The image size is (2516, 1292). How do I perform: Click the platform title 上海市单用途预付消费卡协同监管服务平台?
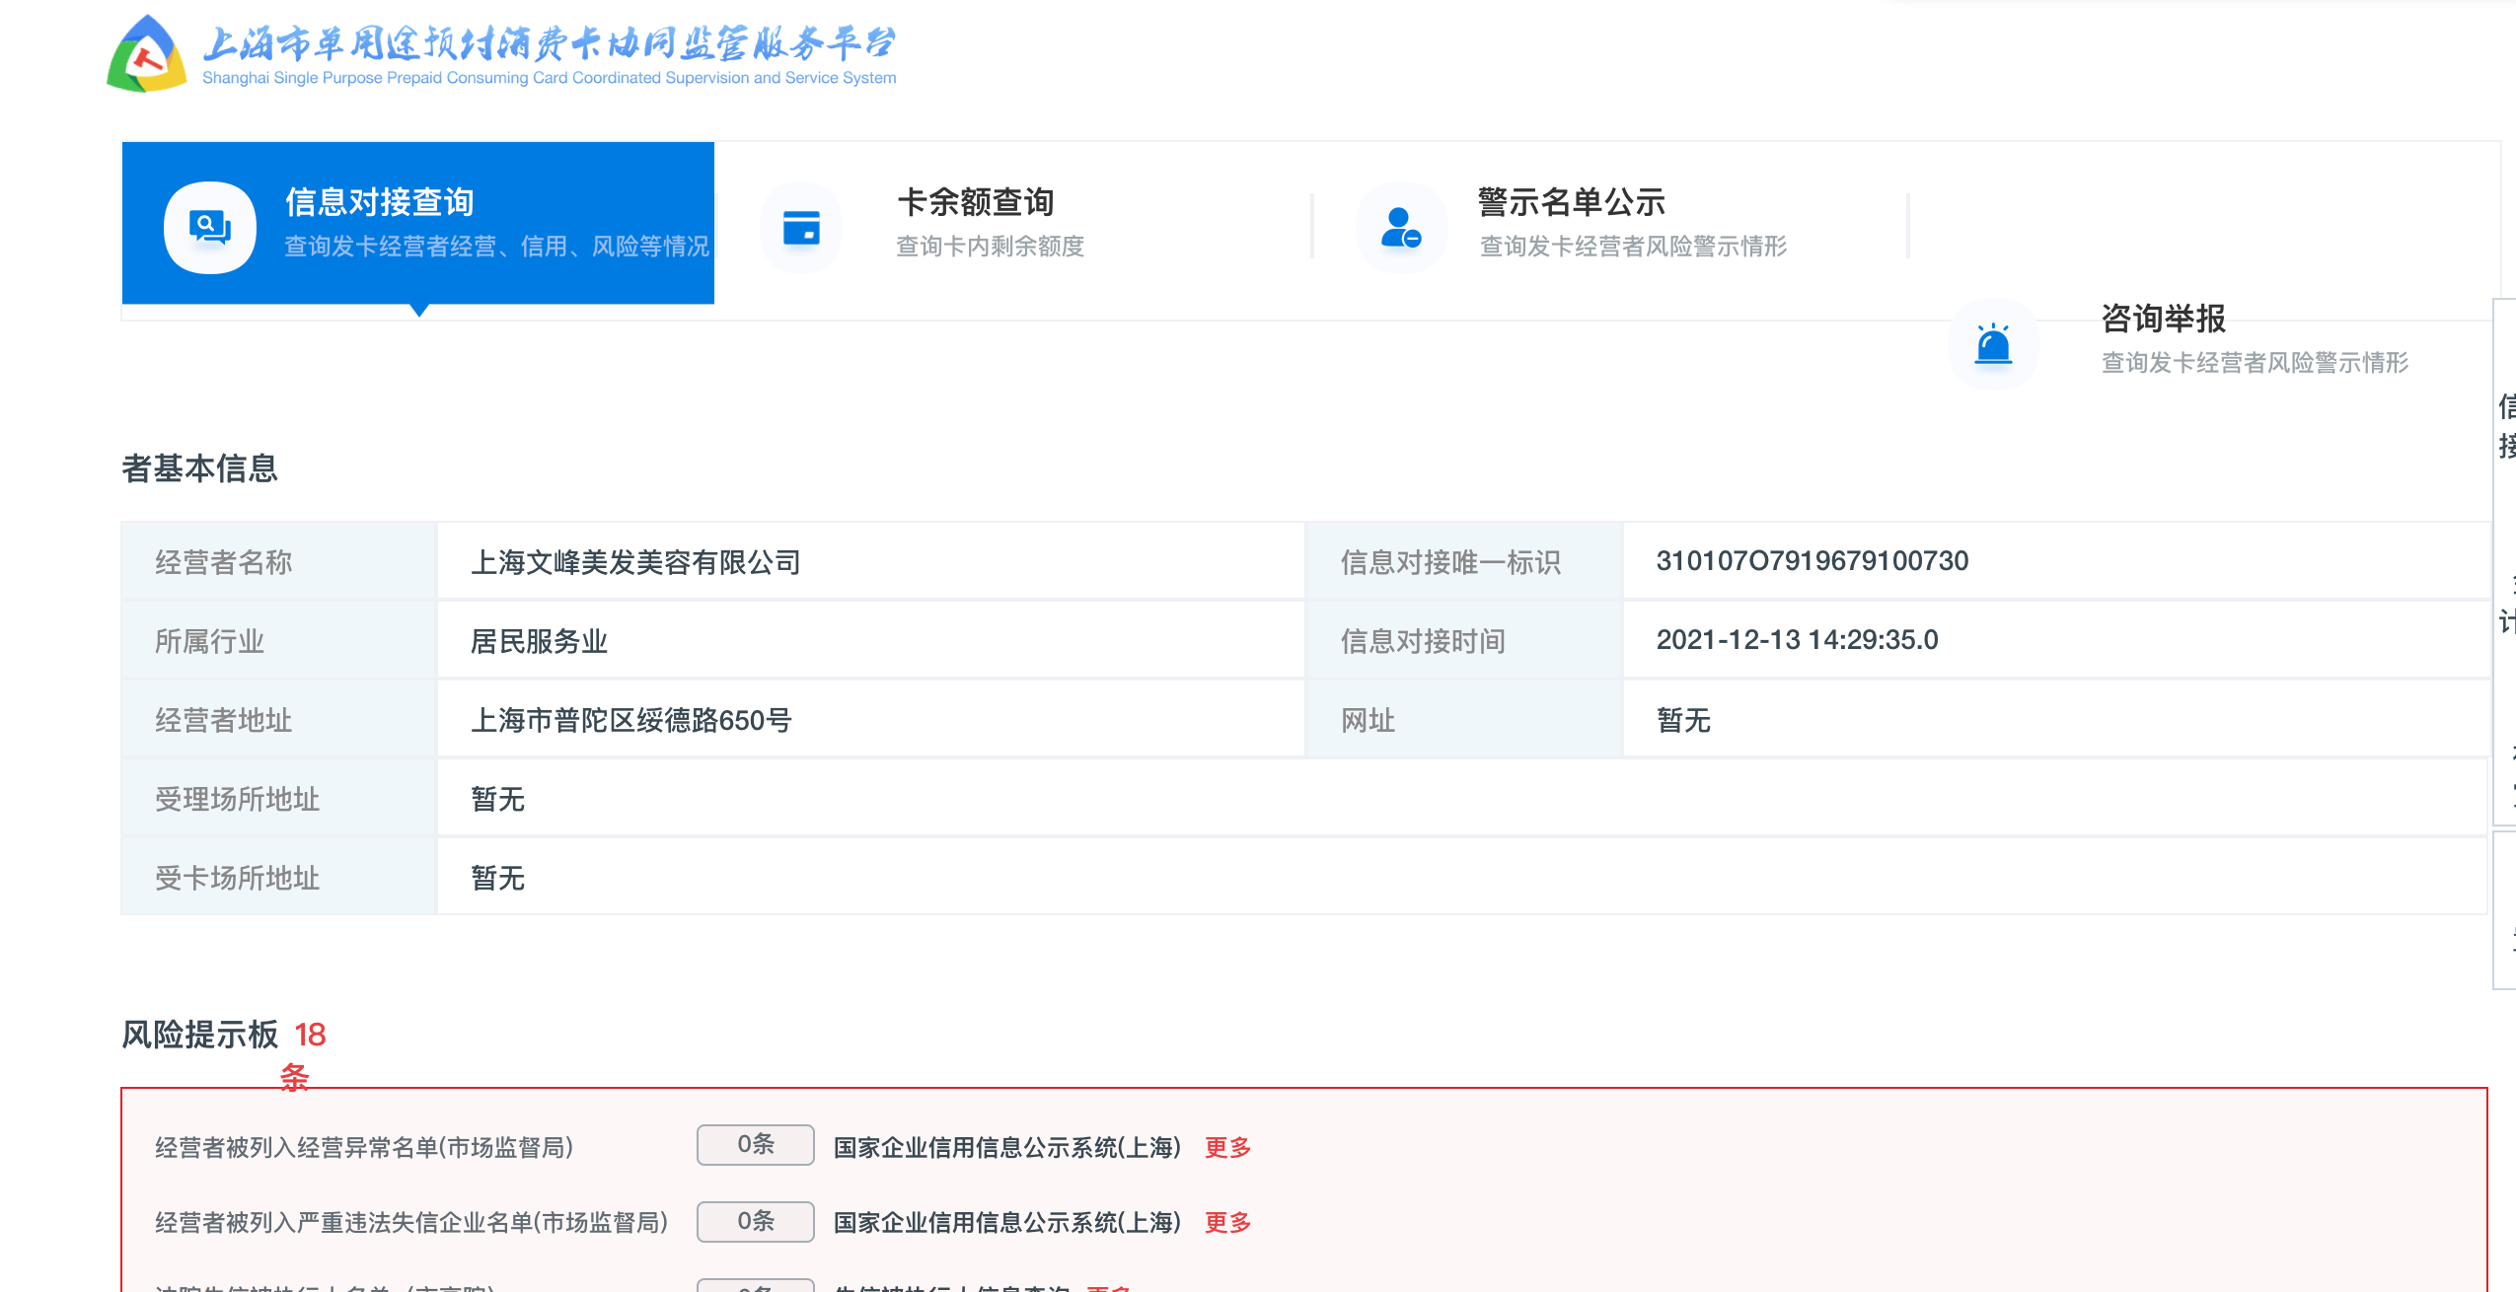[x=549, y=44]
